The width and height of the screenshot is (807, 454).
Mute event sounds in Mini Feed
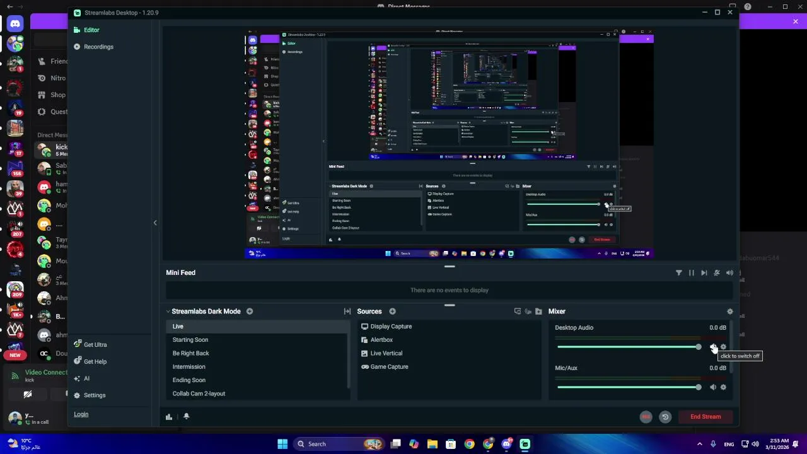pos(717,273)
